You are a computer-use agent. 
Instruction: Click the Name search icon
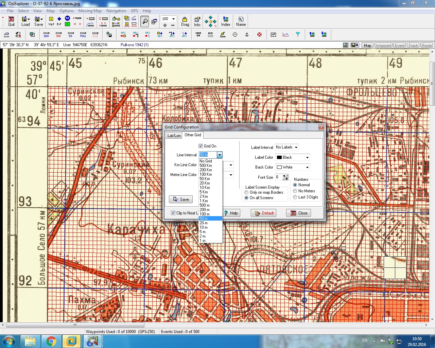241,21
